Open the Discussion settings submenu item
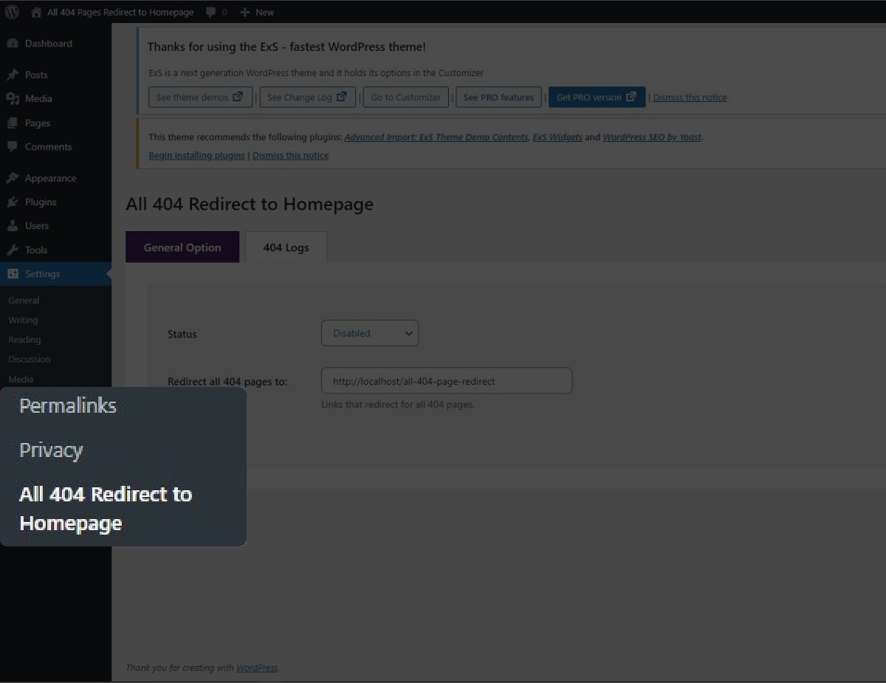The height and width of the screenshot is (683, 886). [30, 359]
